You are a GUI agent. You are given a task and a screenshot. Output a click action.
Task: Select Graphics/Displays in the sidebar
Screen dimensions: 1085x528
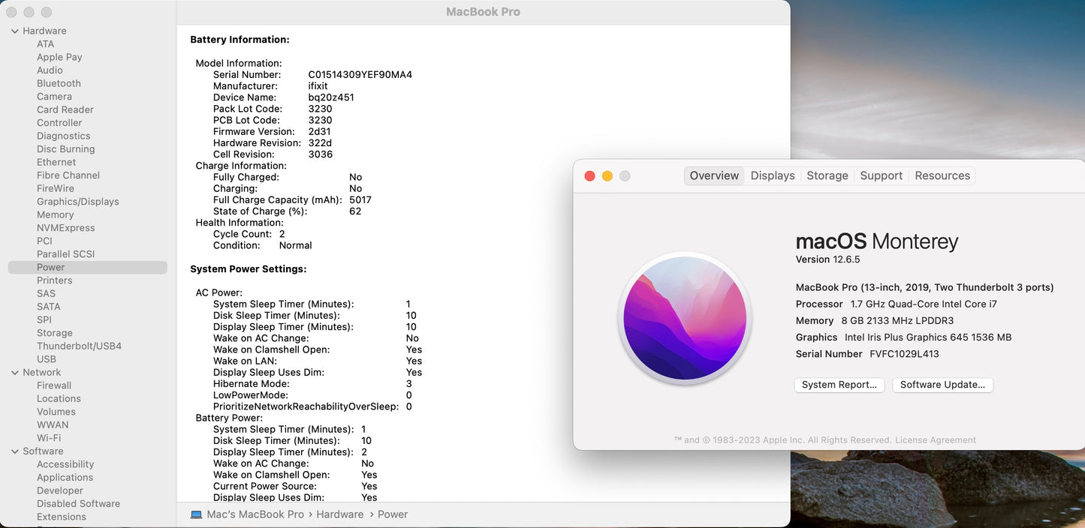click(77, 202)
